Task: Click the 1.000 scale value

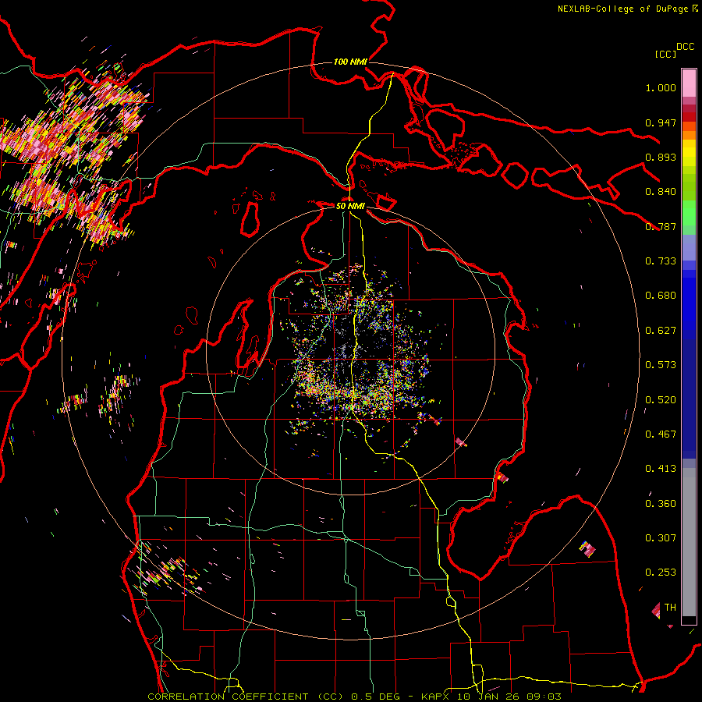Action: click(x=661, y=87)
